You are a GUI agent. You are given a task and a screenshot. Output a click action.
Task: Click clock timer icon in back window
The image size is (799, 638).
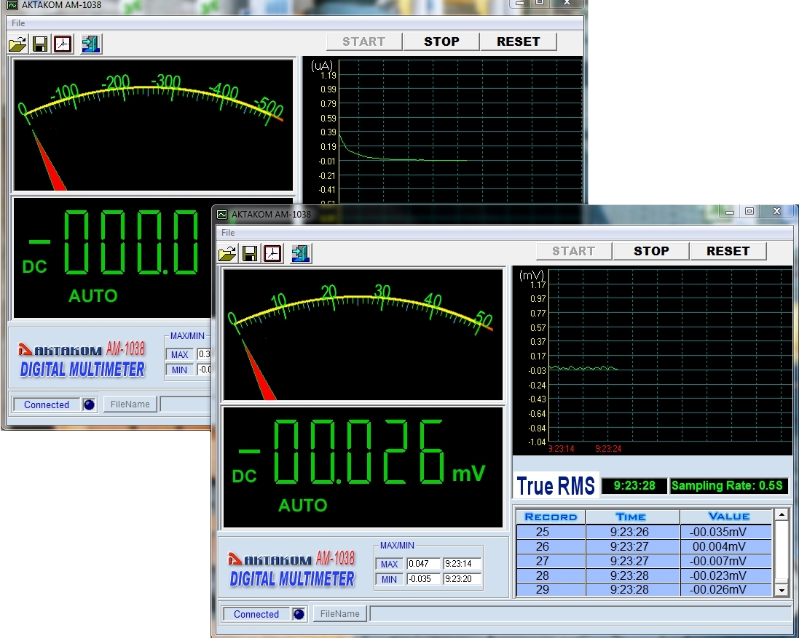63,44
